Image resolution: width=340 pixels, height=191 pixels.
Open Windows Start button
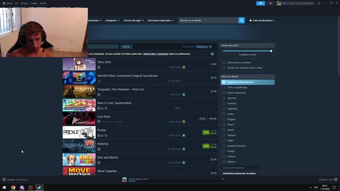pos(4,188)
